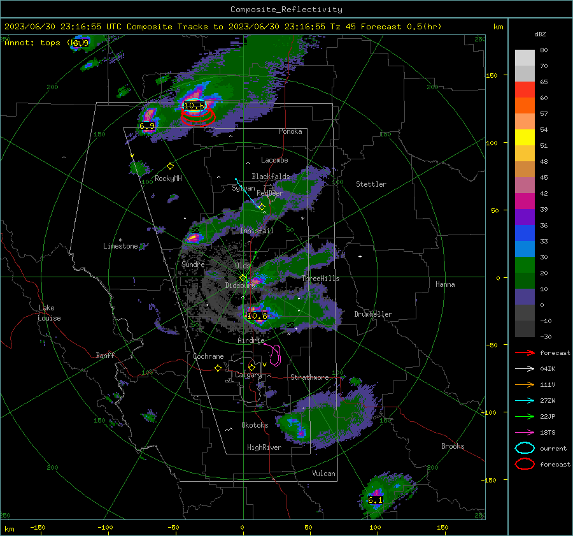Click the radar-center diamond near Olds
Image resolution: width=573 pixels, height=536 pixels.
[x=243, y=278]
